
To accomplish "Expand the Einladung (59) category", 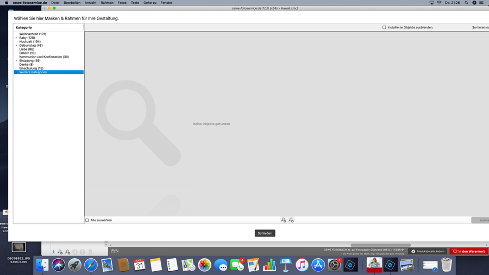I will point(16,61).
